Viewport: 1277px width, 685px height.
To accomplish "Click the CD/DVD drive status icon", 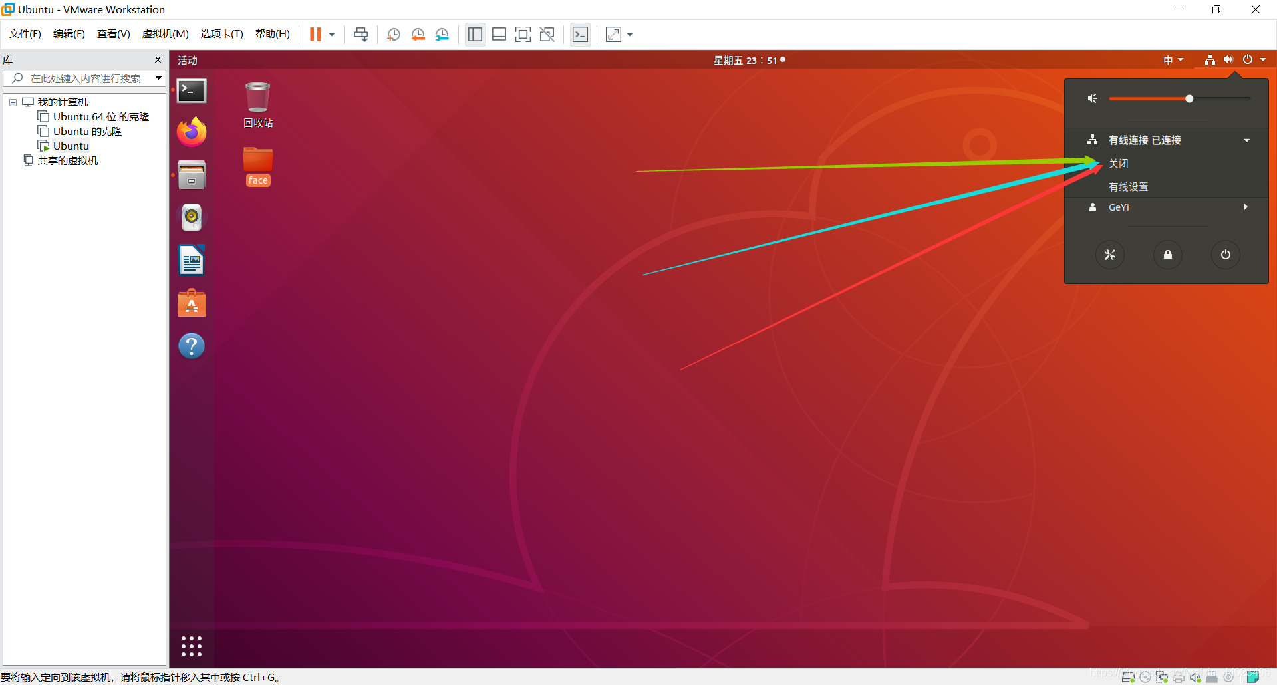I will click(x=1145, y=677).
